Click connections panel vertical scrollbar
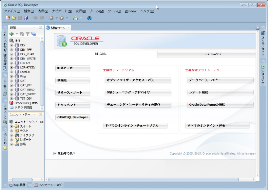The height and width of the screenshot is (190, 268). point(42,73)
